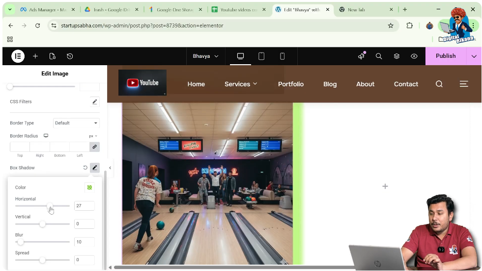Expand the Publish options arrow
The width and height of the screenshot is (482, 271).
474,56
